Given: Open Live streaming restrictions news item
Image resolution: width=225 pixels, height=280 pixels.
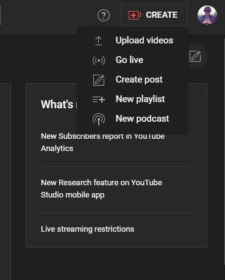Looking at the screenshot, I should pyautogui.click(x=87, y=229).
